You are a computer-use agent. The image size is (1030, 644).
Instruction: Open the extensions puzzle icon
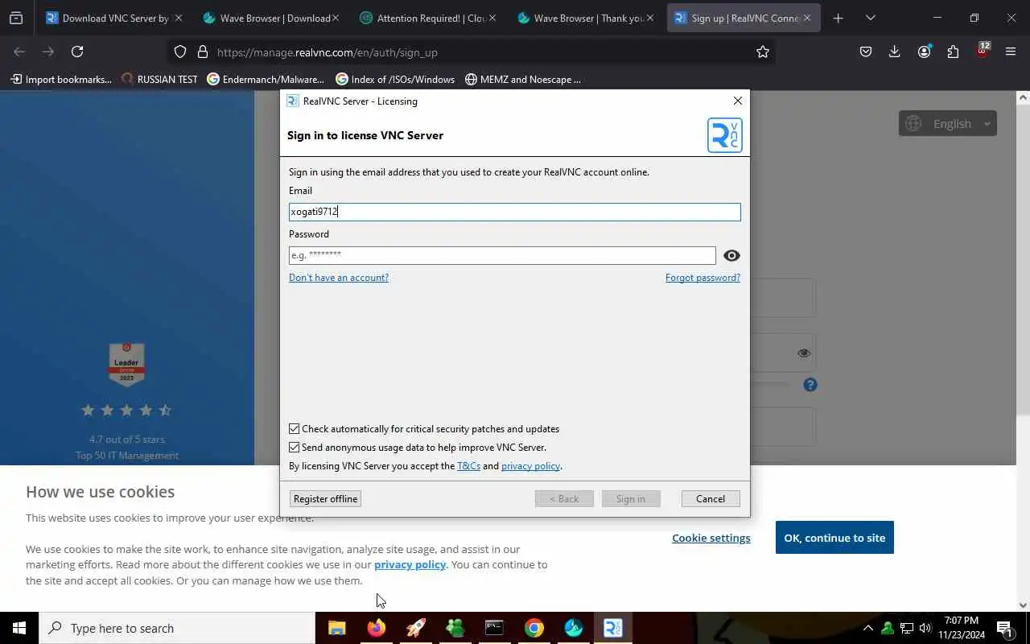point(953,52)
